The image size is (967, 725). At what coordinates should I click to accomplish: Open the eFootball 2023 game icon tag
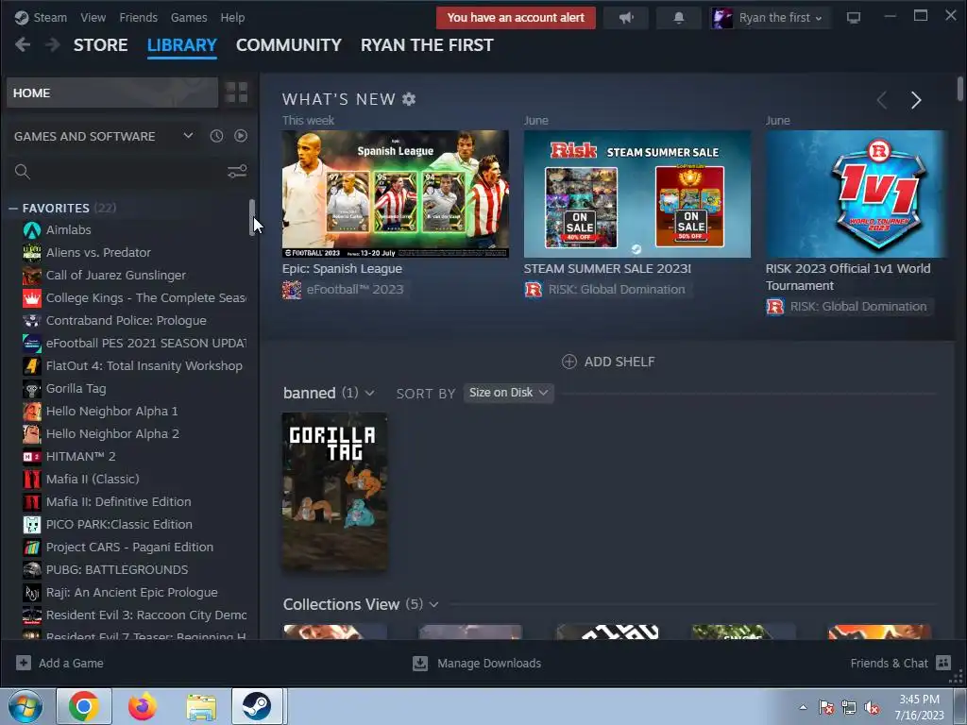[292, 289]
